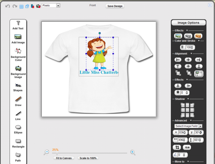215x164 pixels.
Task: Collapse the Shadow section arrow
Action: pos(188,99)
